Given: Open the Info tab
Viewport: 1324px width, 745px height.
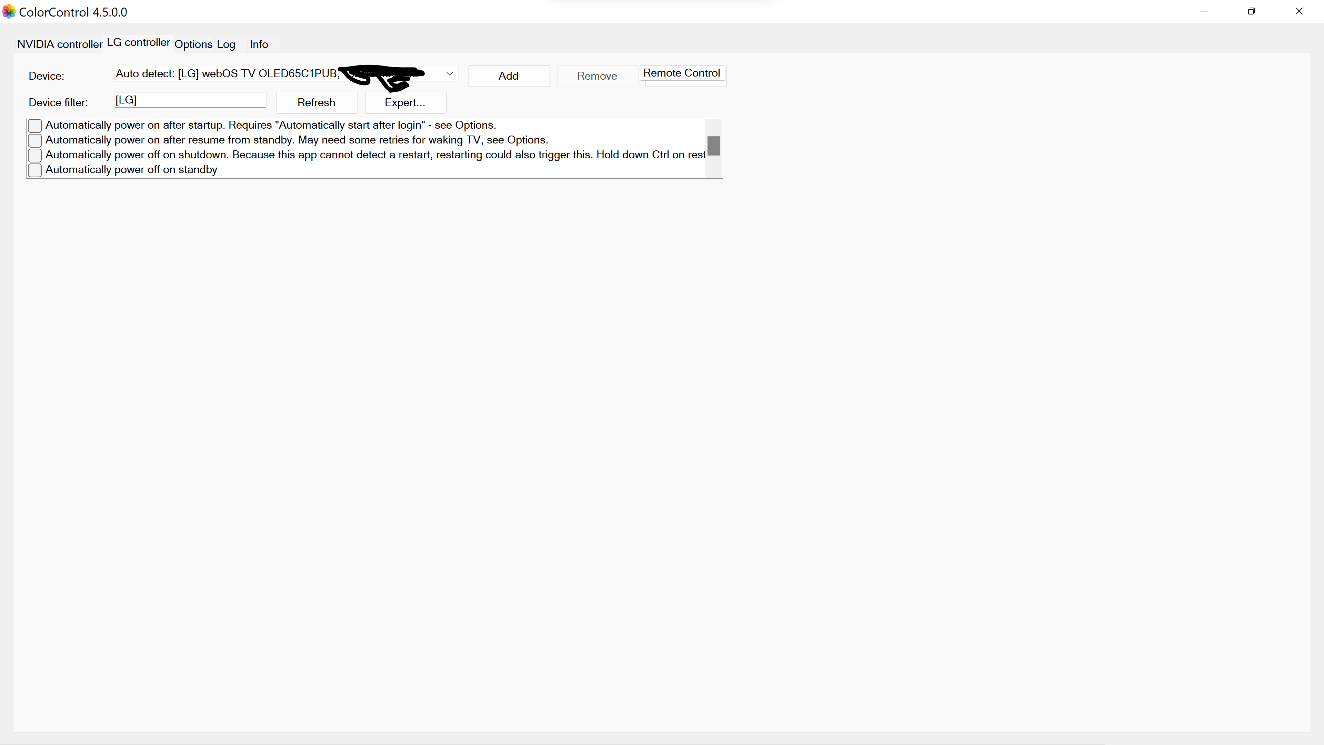Looking at the screenshot, I should 259,45.
